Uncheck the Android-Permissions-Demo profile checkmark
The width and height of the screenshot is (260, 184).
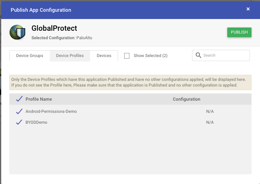pyautogui.click(x=19, y=111)
